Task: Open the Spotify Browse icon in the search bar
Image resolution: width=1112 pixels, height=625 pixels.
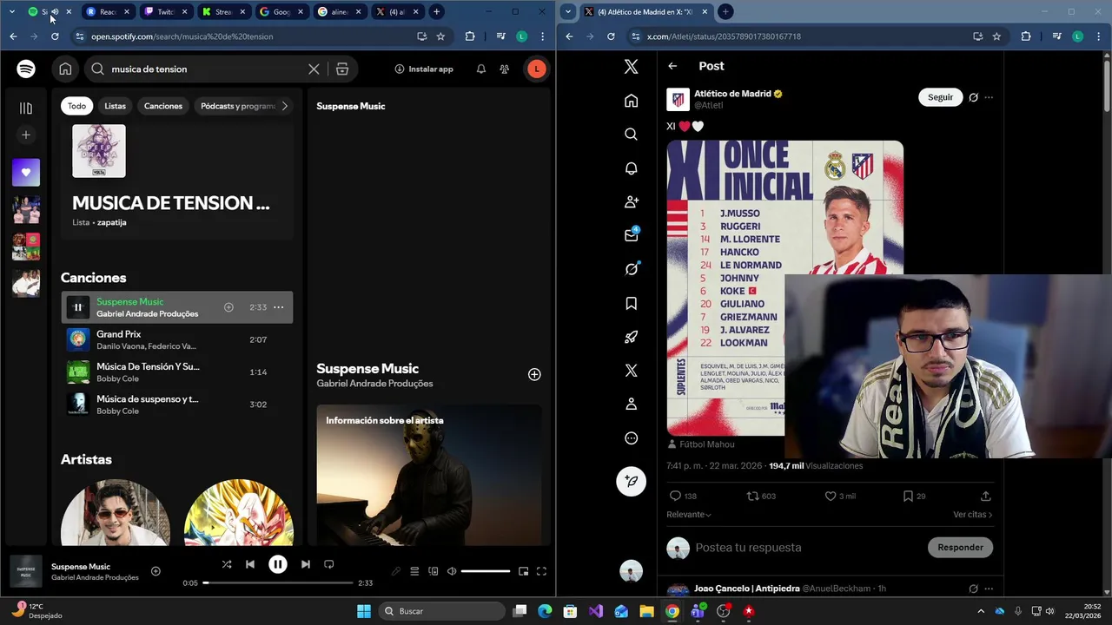Action: point(342,69)
